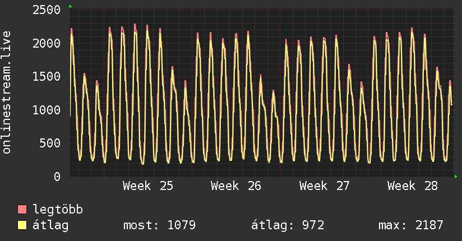The image size is (462, 241).
Task: Click the Week 28 axis label
Action: (x=413, y=186)
